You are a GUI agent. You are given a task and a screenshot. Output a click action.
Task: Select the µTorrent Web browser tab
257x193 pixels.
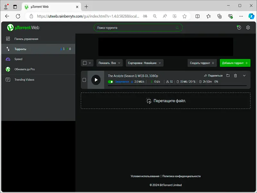tap(51, 7)
